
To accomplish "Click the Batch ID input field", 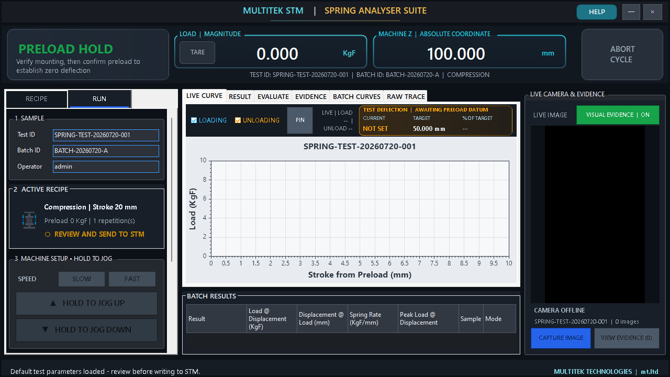I will pos(106,151).
